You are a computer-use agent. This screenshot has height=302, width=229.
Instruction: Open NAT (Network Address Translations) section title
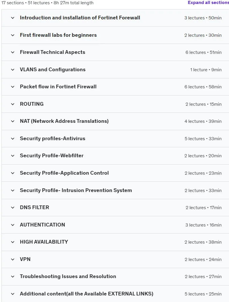[x=64, y=121]
